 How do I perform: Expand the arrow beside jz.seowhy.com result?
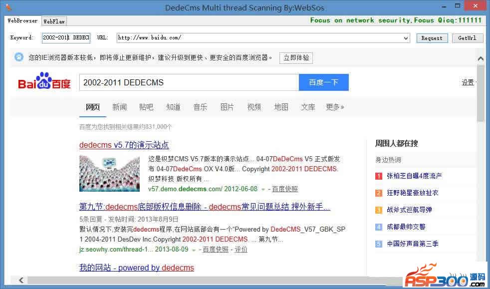point(194,250)
